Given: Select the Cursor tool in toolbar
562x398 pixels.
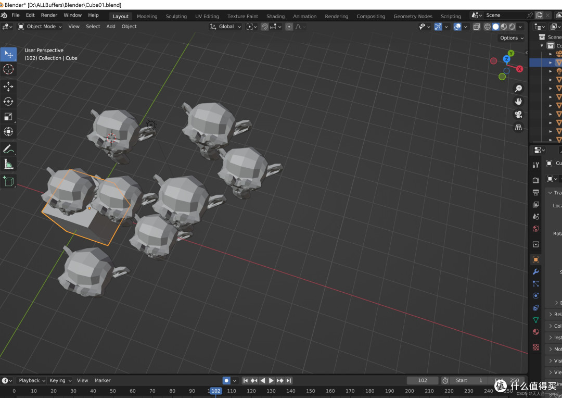Looking at the screenshot, I should 8,69.
